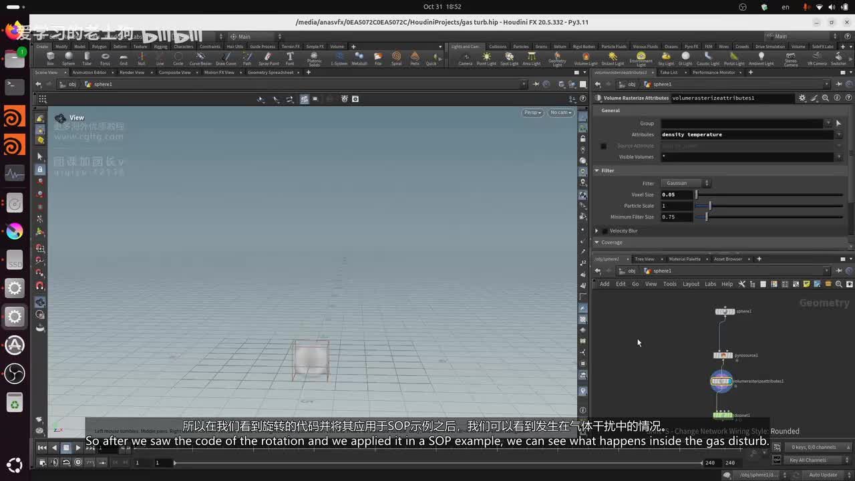Image resolution: width=855 pixels, height=481 pixels.
Task: Select the Helix shelf tool
Action: [x=415, y=59]
